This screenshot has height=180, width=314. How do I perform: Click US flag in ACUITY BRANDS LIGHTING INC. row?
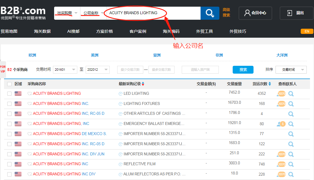18,104
